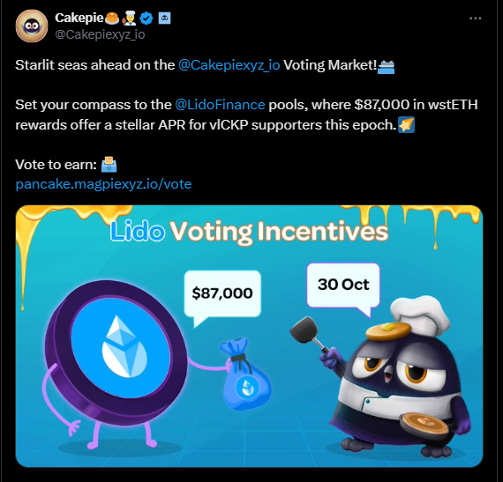Click the $87,000 speech bubble in image
The image size is (503, 482).
click(x=222, y=294)
